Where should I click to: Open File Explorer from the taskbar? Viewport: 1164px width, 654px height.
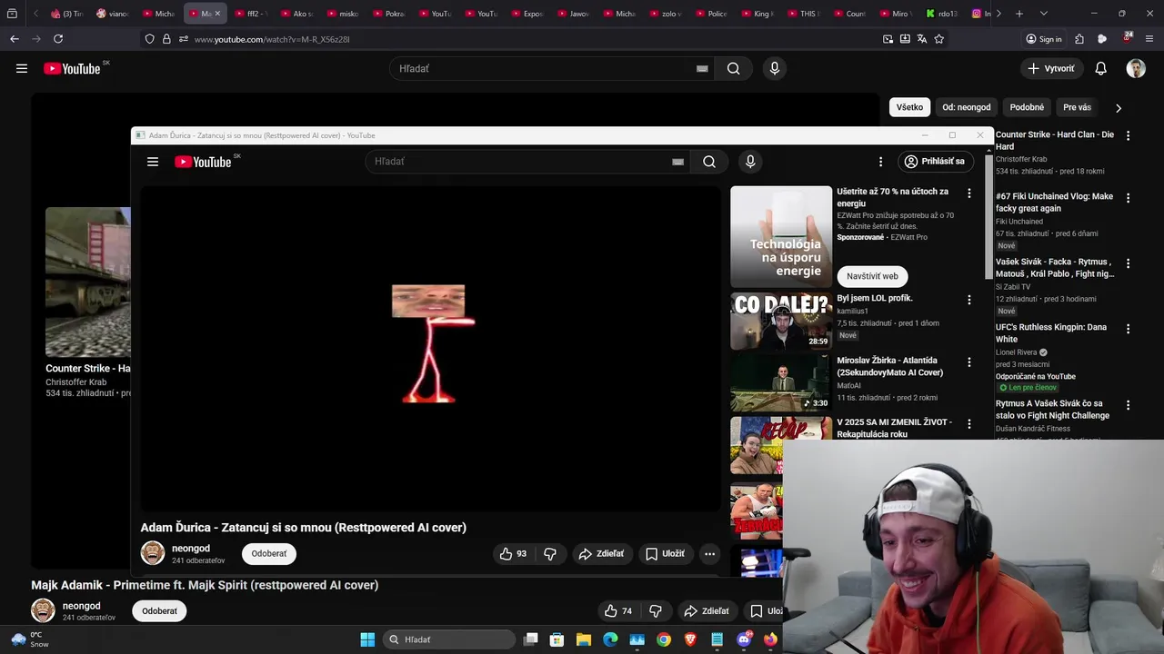pos(584,639)
